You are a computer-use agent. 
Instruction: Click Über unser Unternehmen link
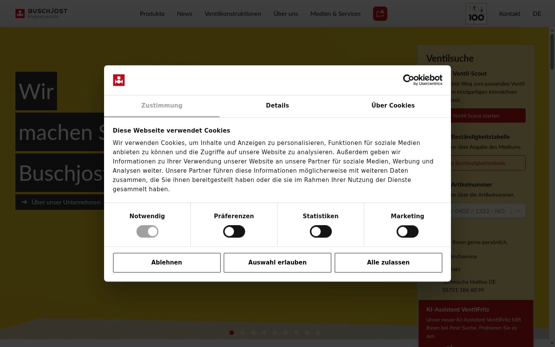(66, 202)
